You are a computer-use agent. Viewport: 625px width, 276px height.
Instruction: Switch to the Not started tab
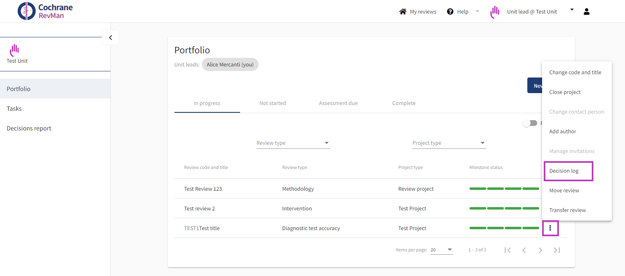[x=272, y=103]
